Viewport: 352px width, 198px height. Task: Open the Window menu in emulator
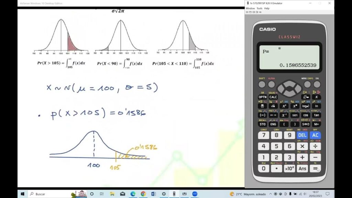(250, 8)
